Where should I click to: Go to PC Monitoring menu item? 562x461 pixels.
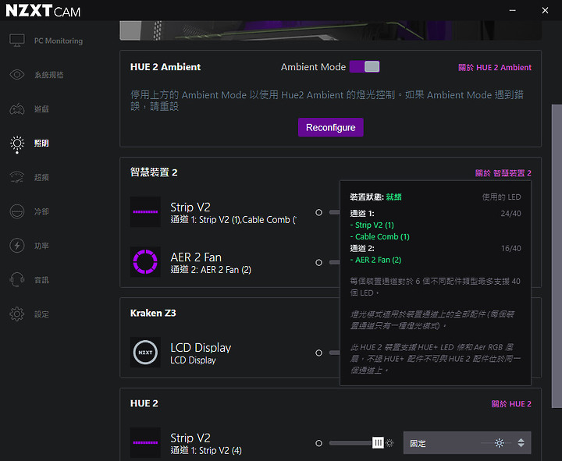(x=59, y=41)
